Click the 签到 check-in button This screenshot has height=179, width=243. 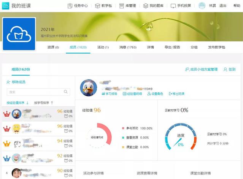(x=229, y=70)
